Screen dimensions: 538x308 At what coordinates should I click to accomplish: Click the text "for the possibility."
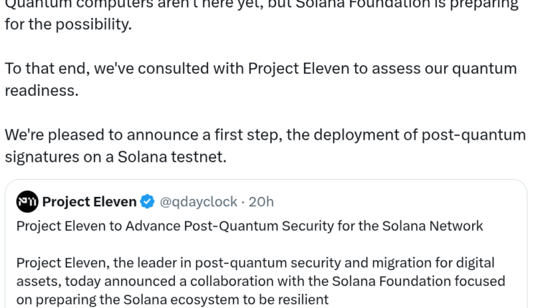tap(68, 24)
